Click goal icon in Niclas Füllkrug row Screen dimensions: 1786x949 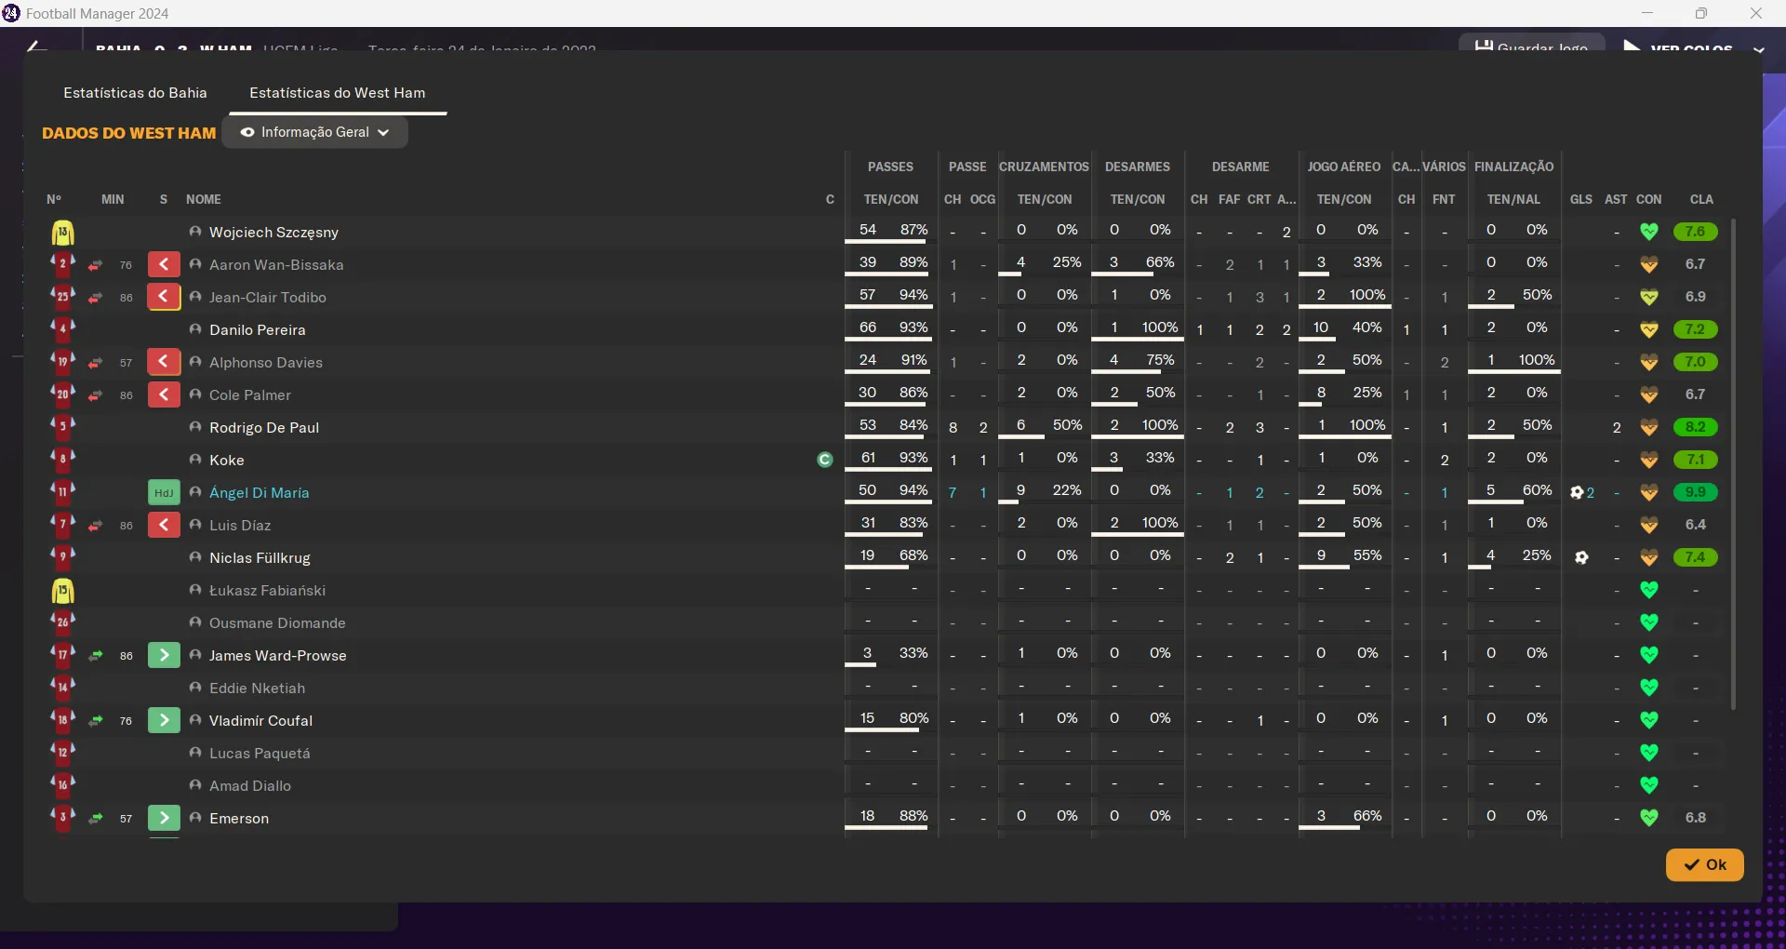(1581, 558)
